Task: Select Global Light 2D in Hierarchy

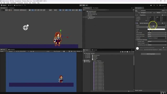Action: (x=93, y=14)
